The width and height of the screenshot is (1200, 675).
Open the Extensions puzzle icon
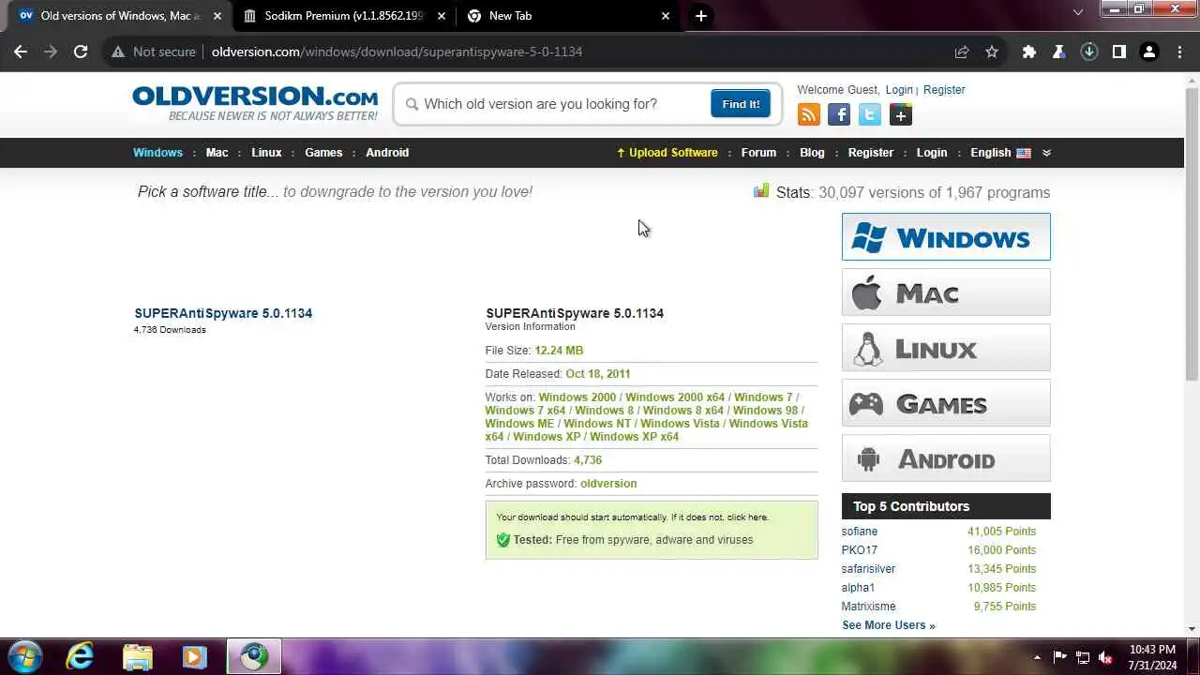point(1029,52)
